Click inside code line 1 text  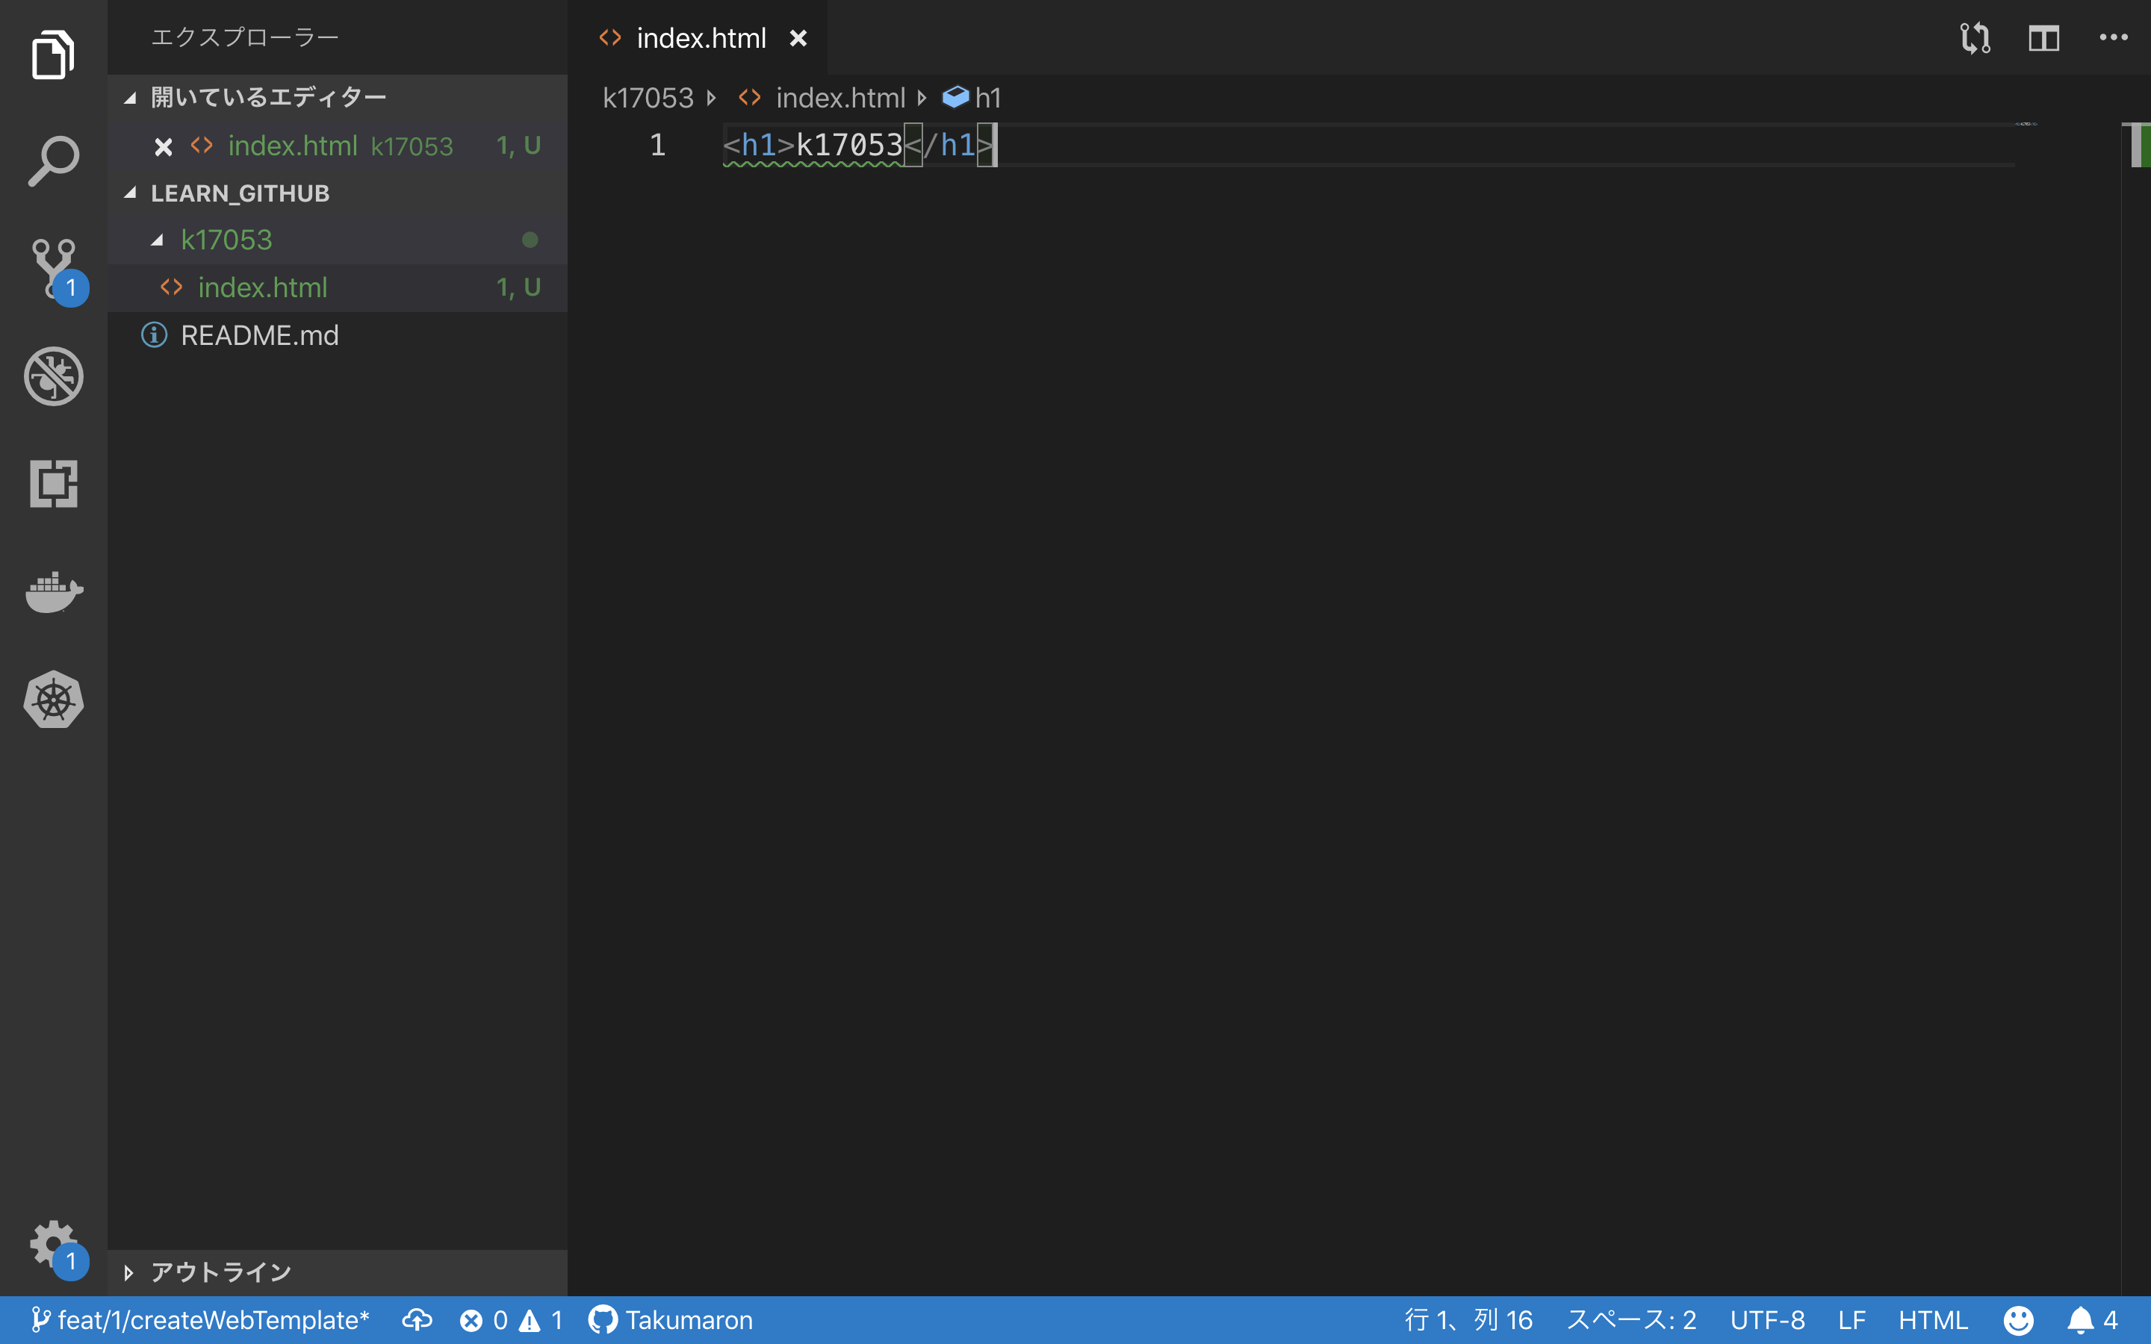(859, 145)
